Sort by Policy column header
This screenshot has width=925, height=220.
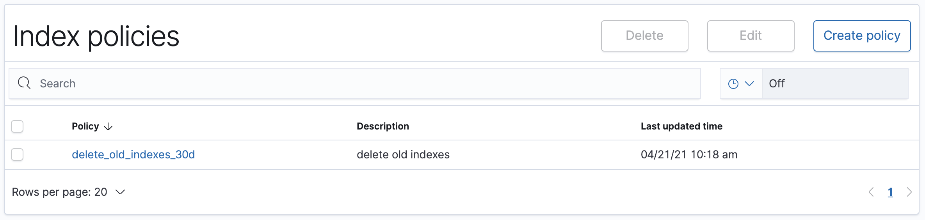coord(85,126)
